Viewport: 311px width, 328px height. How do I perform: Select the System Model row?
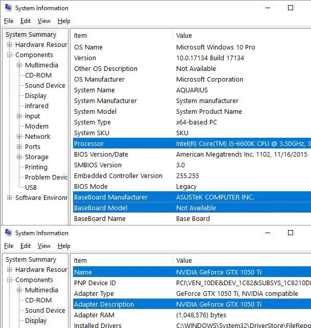click(192, 112)
